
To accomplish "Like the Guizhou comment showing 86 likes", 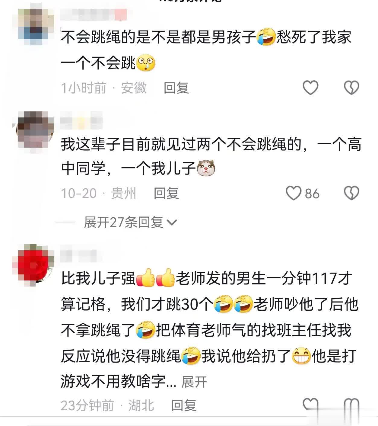I will [294, 193].
